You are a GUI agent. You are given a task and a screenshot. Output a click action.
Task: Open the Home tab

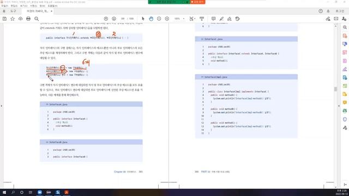(4, 11)
